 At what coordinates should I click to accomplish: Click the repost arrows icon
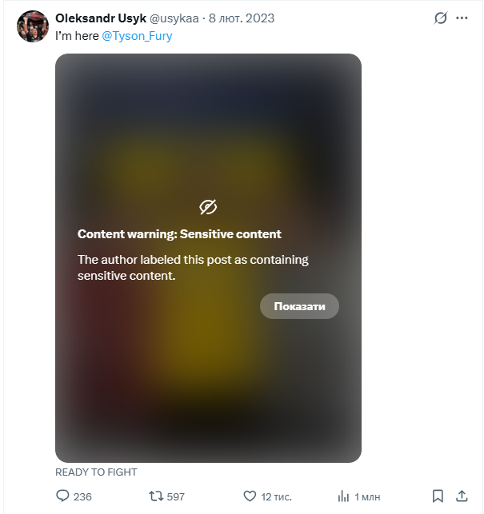pos(157,496)
